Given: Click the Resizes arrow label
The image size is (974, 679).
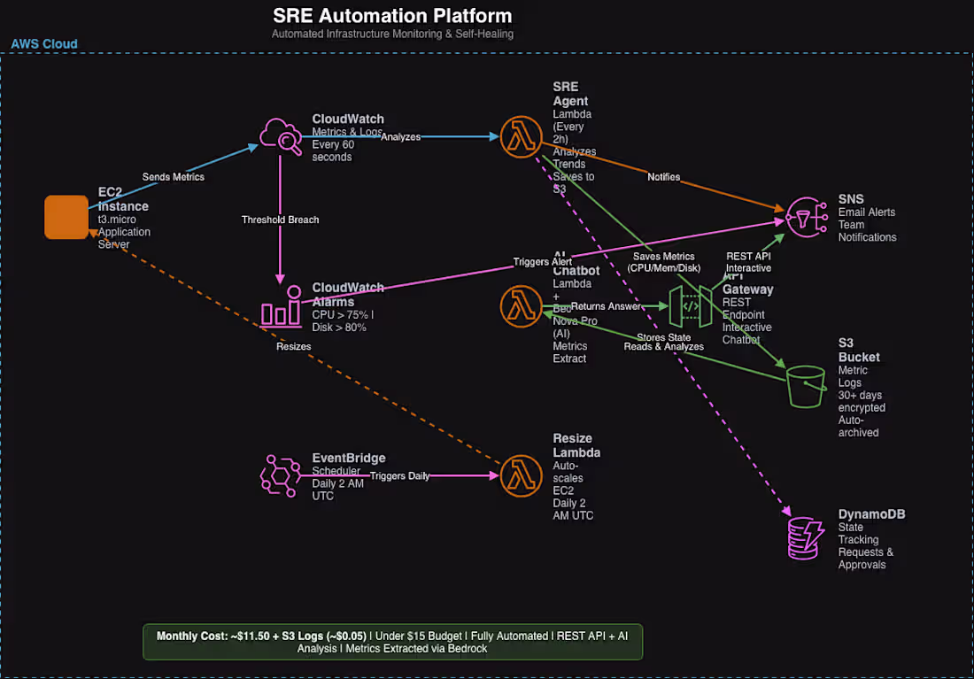Looking at the screenshot, I should [x=293, y=347].
